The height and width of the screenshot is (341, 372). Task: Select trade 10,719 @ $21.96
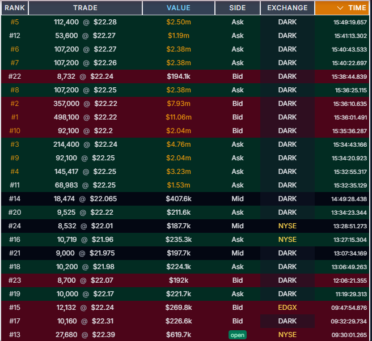click(x=85, y=240)
